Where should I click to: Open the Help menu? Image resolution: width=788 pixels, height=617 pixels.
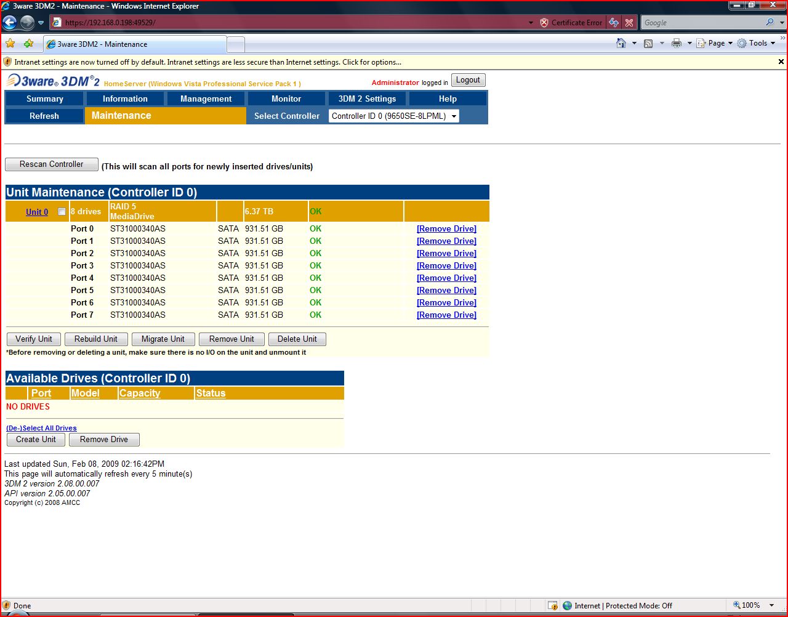point(448,99)
